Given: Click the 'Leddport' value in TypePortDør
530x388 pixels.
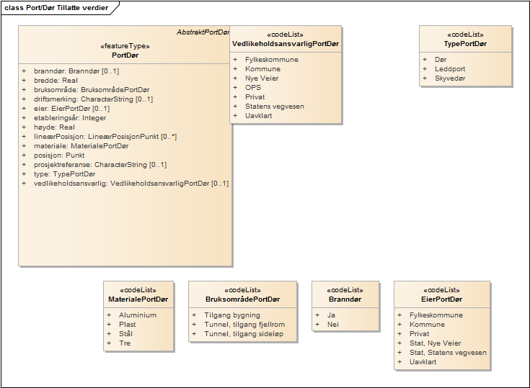Looking at the screenshot, I should click(449, 69).
